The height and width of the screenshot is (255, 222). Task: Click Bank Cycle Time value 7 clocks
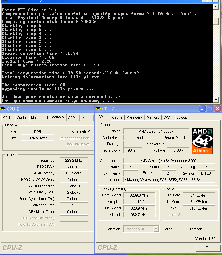point(74,199)
